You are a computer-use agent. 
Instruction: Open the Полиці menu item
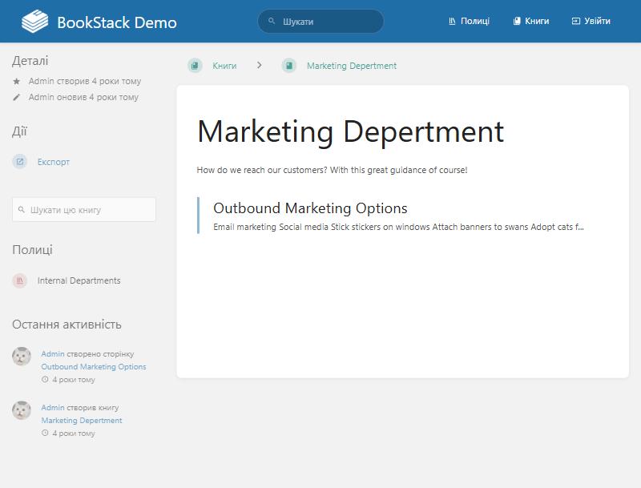point(469,22)
